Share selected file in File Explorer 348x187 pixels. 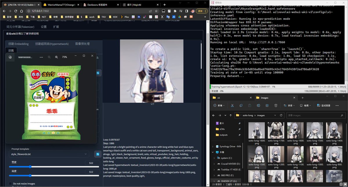pos(267,105)
